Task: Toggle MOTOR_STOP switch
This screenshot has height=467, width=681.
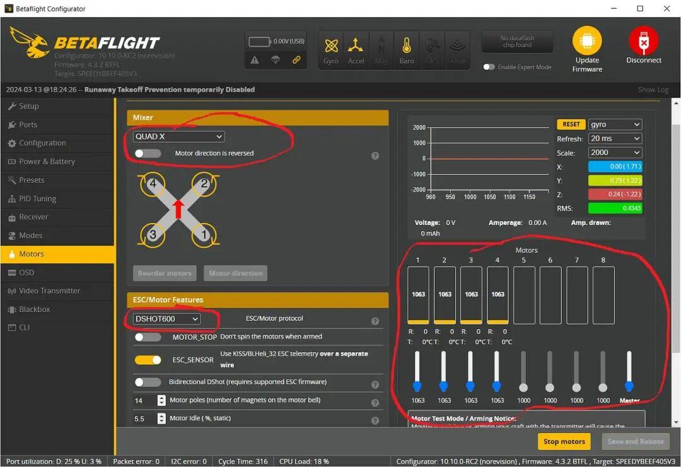Action: [x=148, y=337]
